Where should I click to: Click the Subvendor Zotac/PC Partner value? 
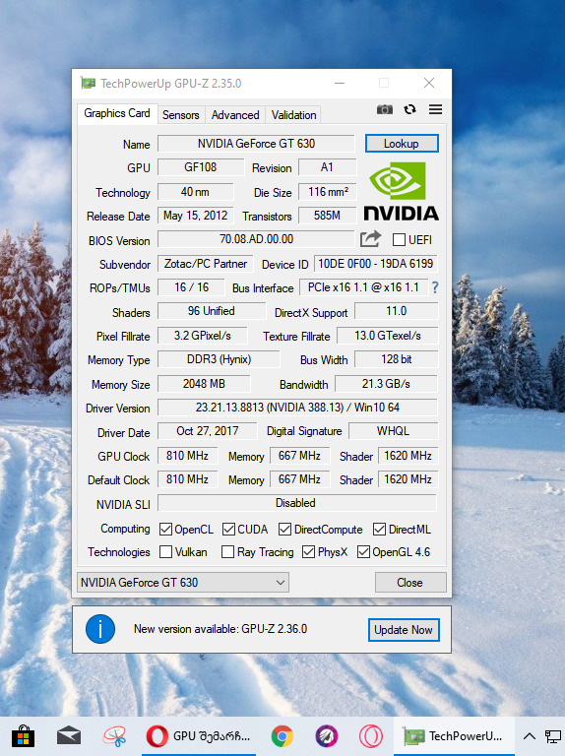pos(206,264)
